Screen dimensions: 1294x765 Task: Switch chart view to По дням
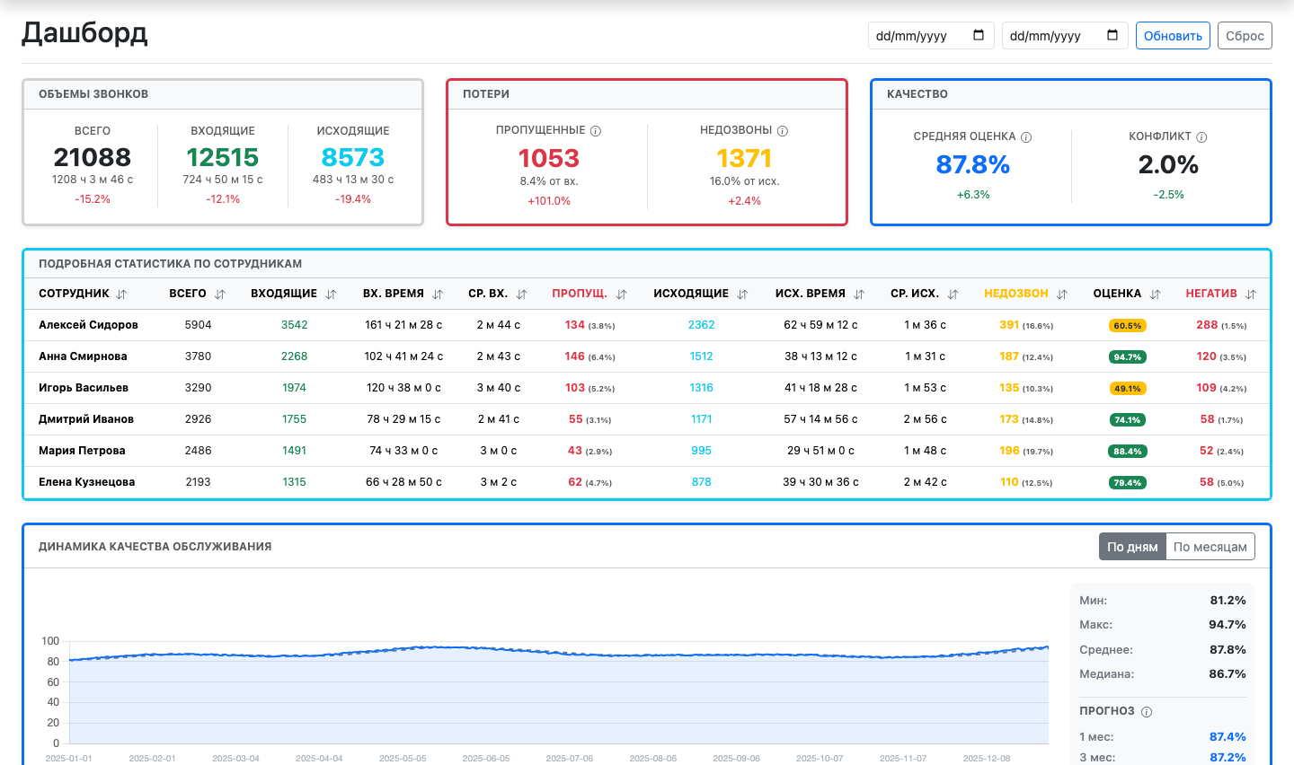click(1132, 547)
